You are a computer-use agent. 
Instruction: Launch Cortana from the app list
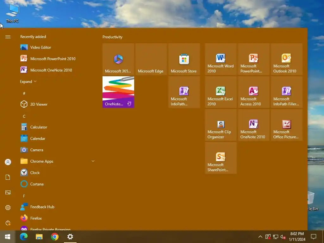(57, 184)
